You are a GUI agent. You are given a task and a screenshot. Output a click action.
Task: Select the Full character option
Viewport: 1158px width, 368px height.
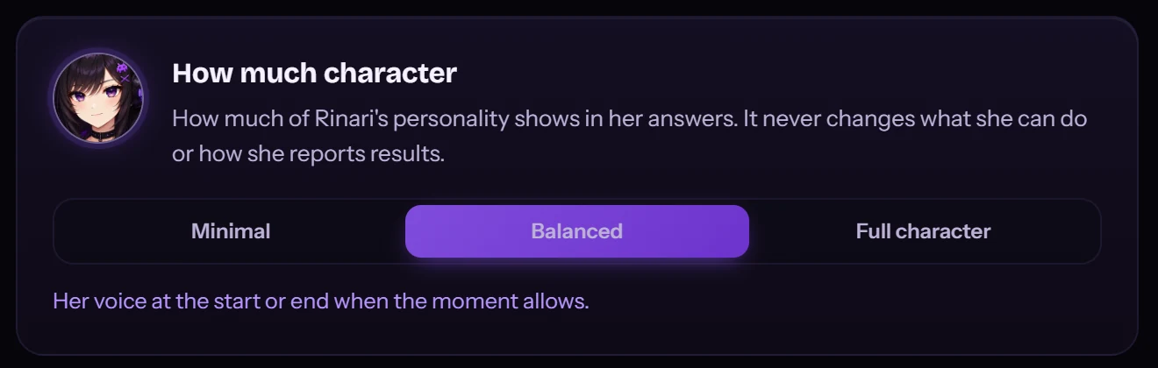(923, 231)
